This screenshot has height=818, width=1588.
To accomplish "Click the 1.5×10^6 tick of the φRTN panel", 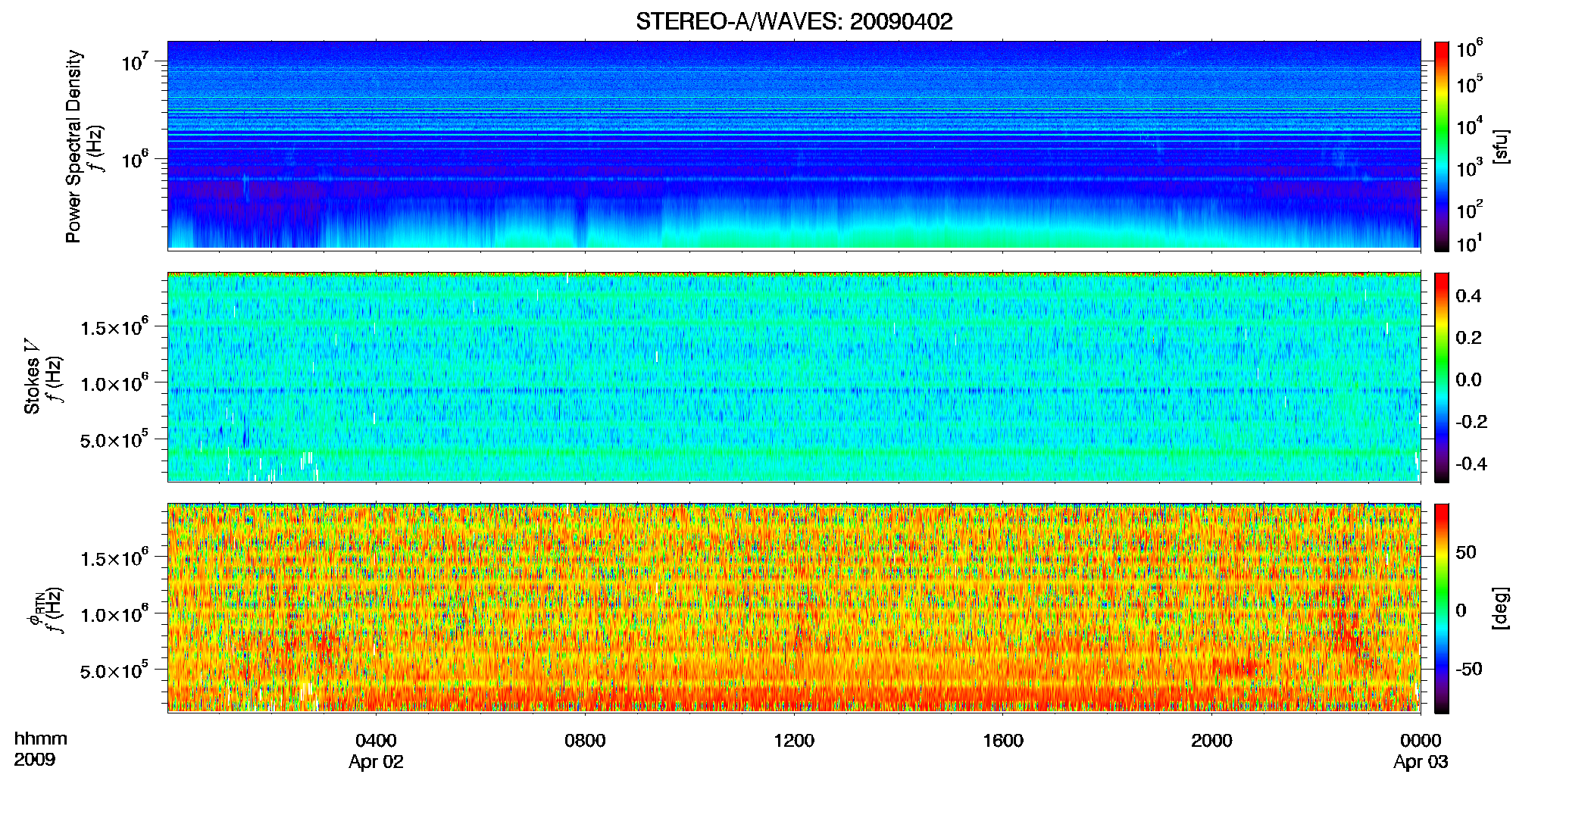I will [114, 558].
